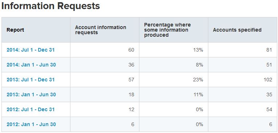This screenshot has height=133, width=278.
Task: Click Percentage where some information produced header
Action: tap(167, 30)
